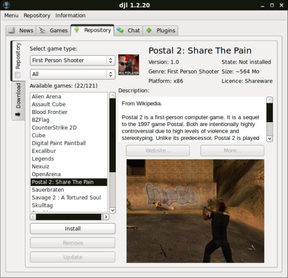Click description box scroll up arrow

pyautogui.click(x=269, y=100)
